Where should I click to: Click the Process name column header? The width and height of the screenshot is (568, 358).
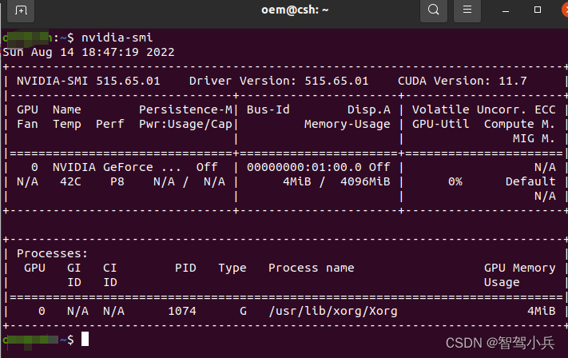[312, 268]
